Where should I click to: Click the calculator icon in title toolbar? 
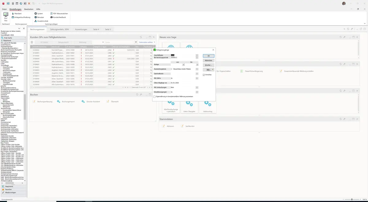[13, 3]
